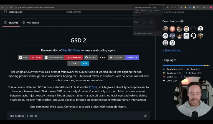Click the 'npm install -g gsd-pi' code text

coord(24,116)
